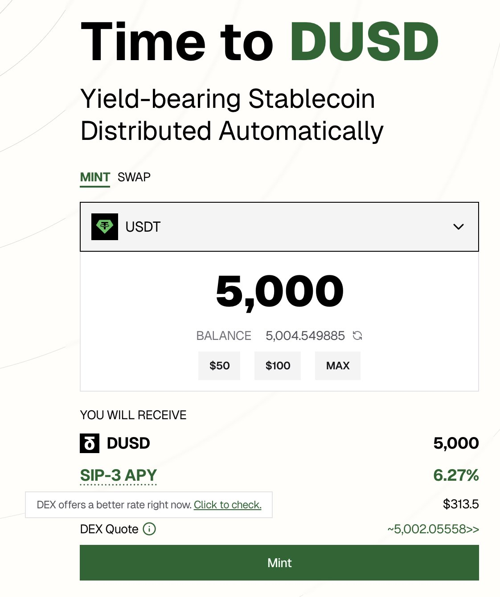Screen dimensions: 500x597
Task: Click the DEX Quote label
Action: pyautogui.click(x=109, y=529)
